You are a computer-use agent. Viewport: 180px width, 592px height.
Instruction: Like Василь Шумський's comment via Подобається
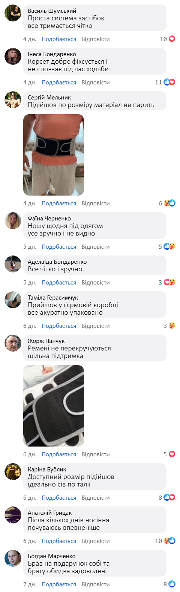click(59, 39)
